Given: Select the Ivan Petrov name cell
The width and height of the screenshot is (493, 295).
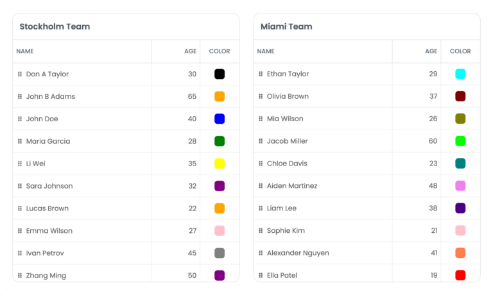Looking at the screenshot, I should 45,253.
